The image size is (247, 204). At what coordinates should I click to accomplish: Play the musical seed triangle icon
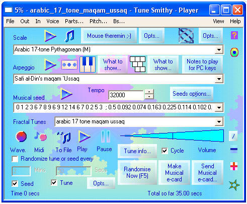point(66,94)
